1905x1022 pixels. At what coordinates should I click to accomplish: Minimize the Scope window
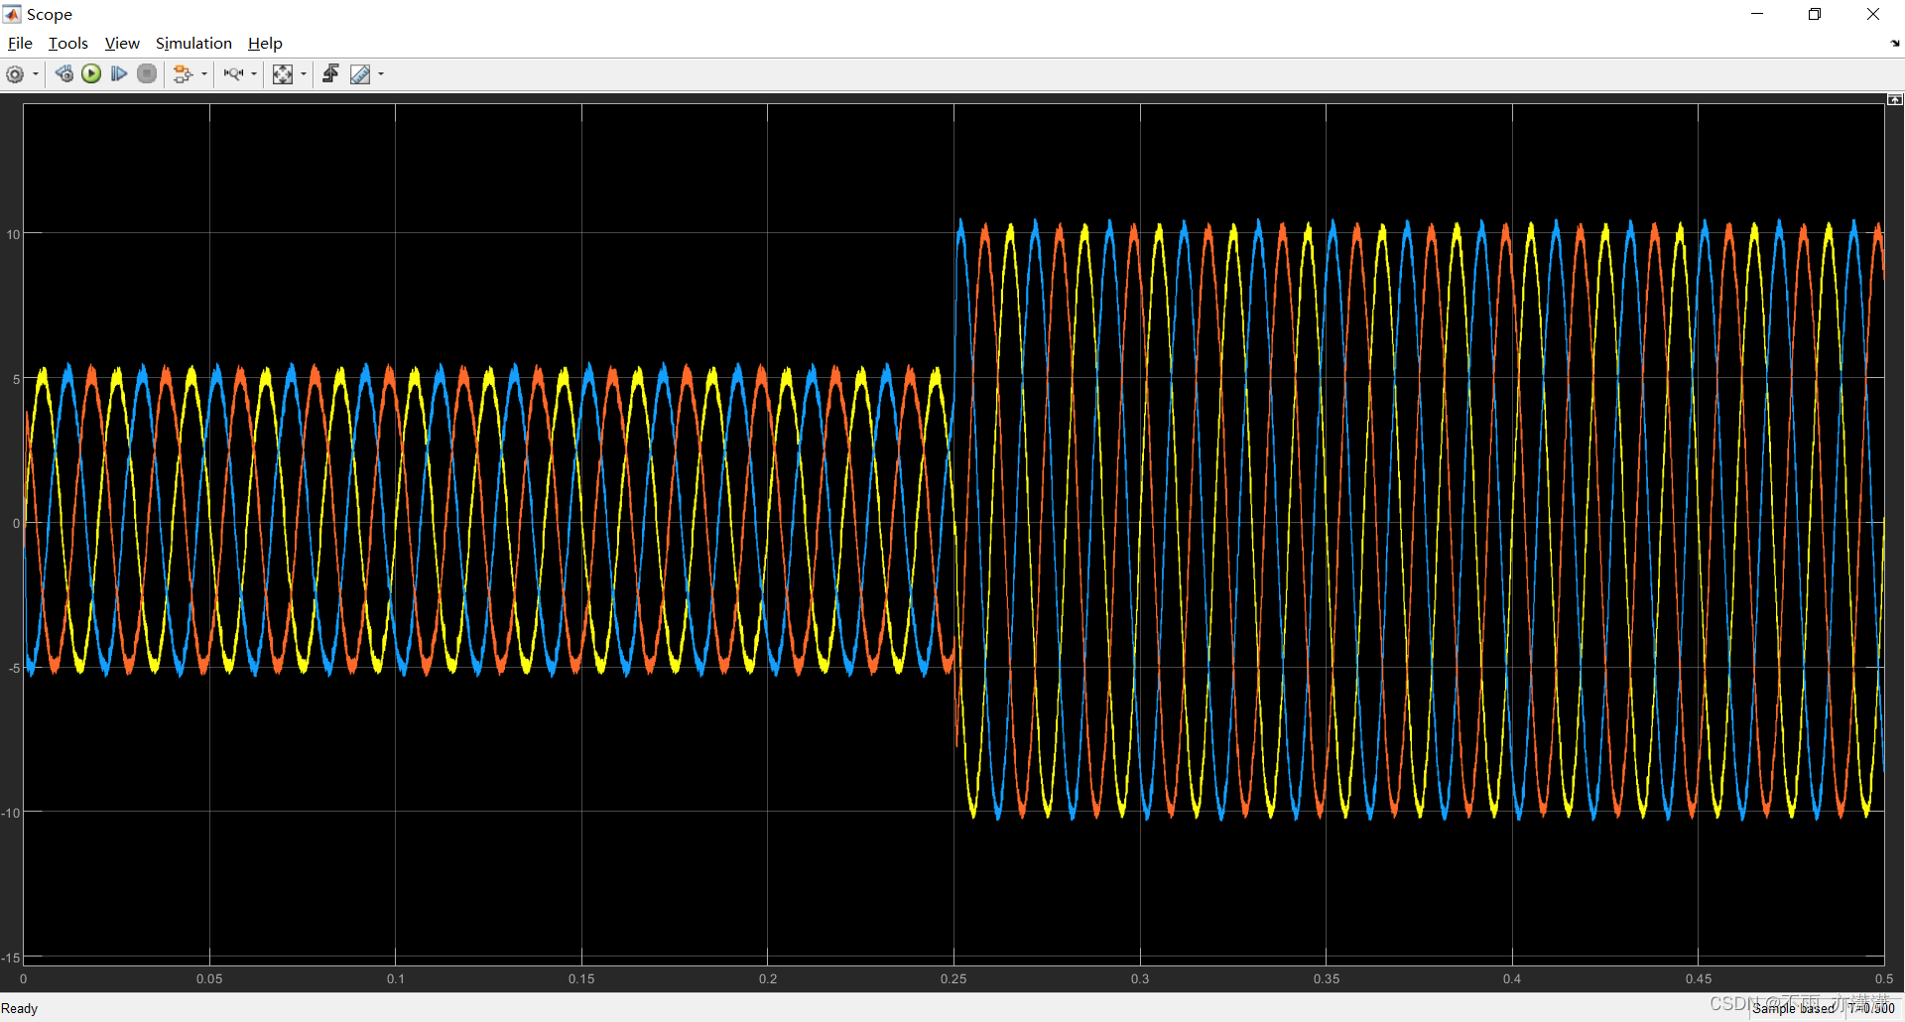(x=1757, y=14)
